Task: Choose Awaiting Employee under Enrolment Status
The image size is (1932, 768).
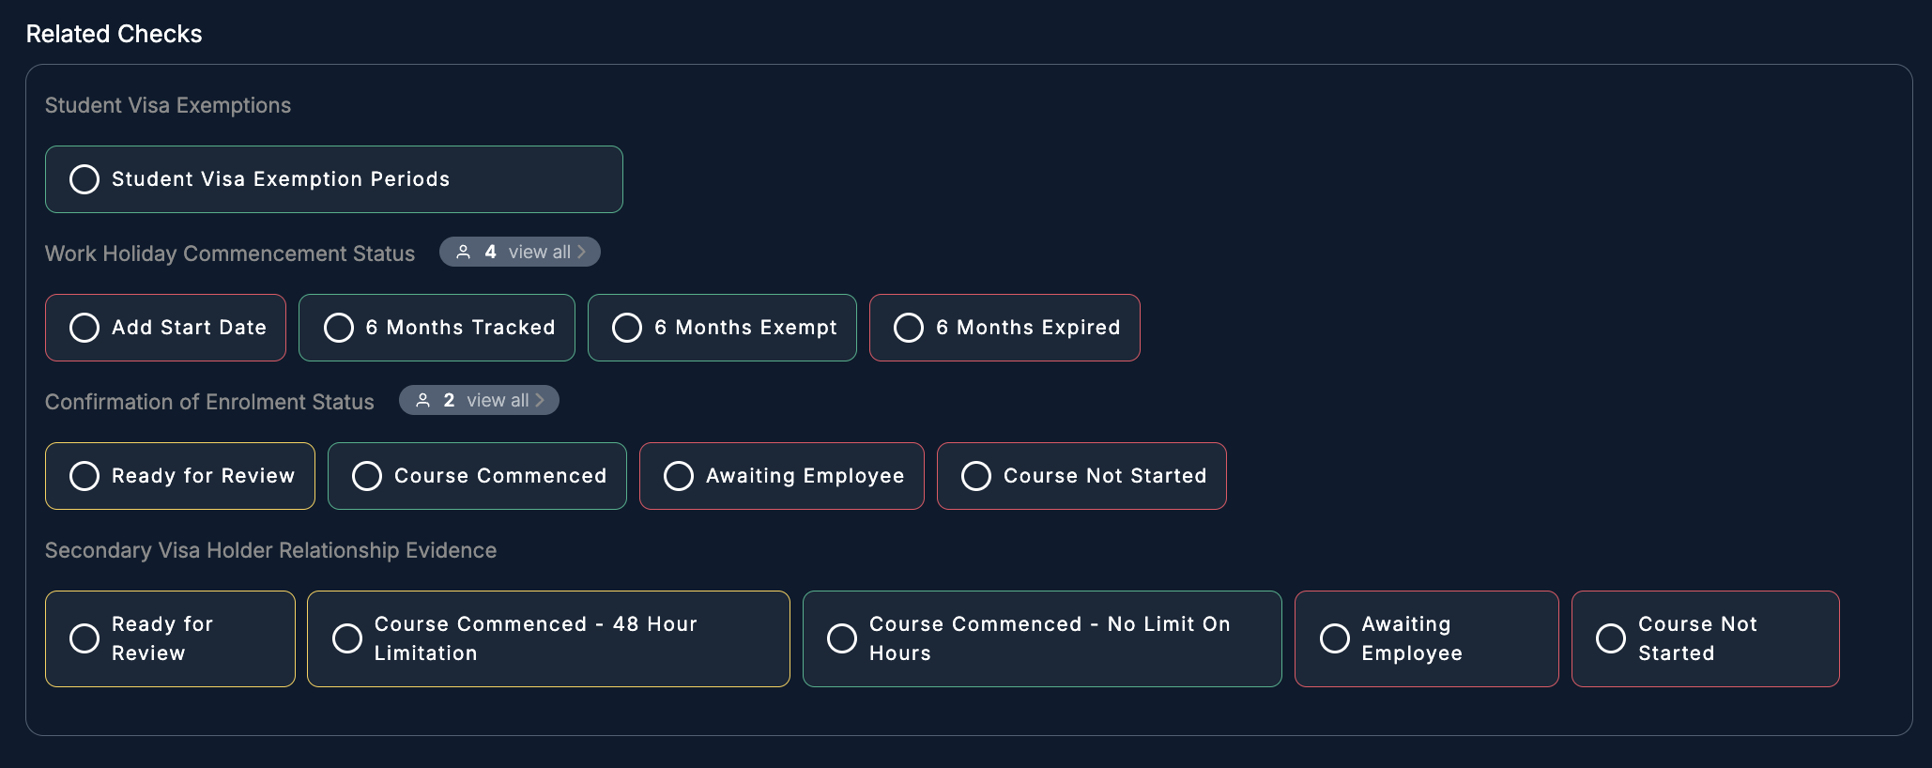Action: click(x=782, y=476)
